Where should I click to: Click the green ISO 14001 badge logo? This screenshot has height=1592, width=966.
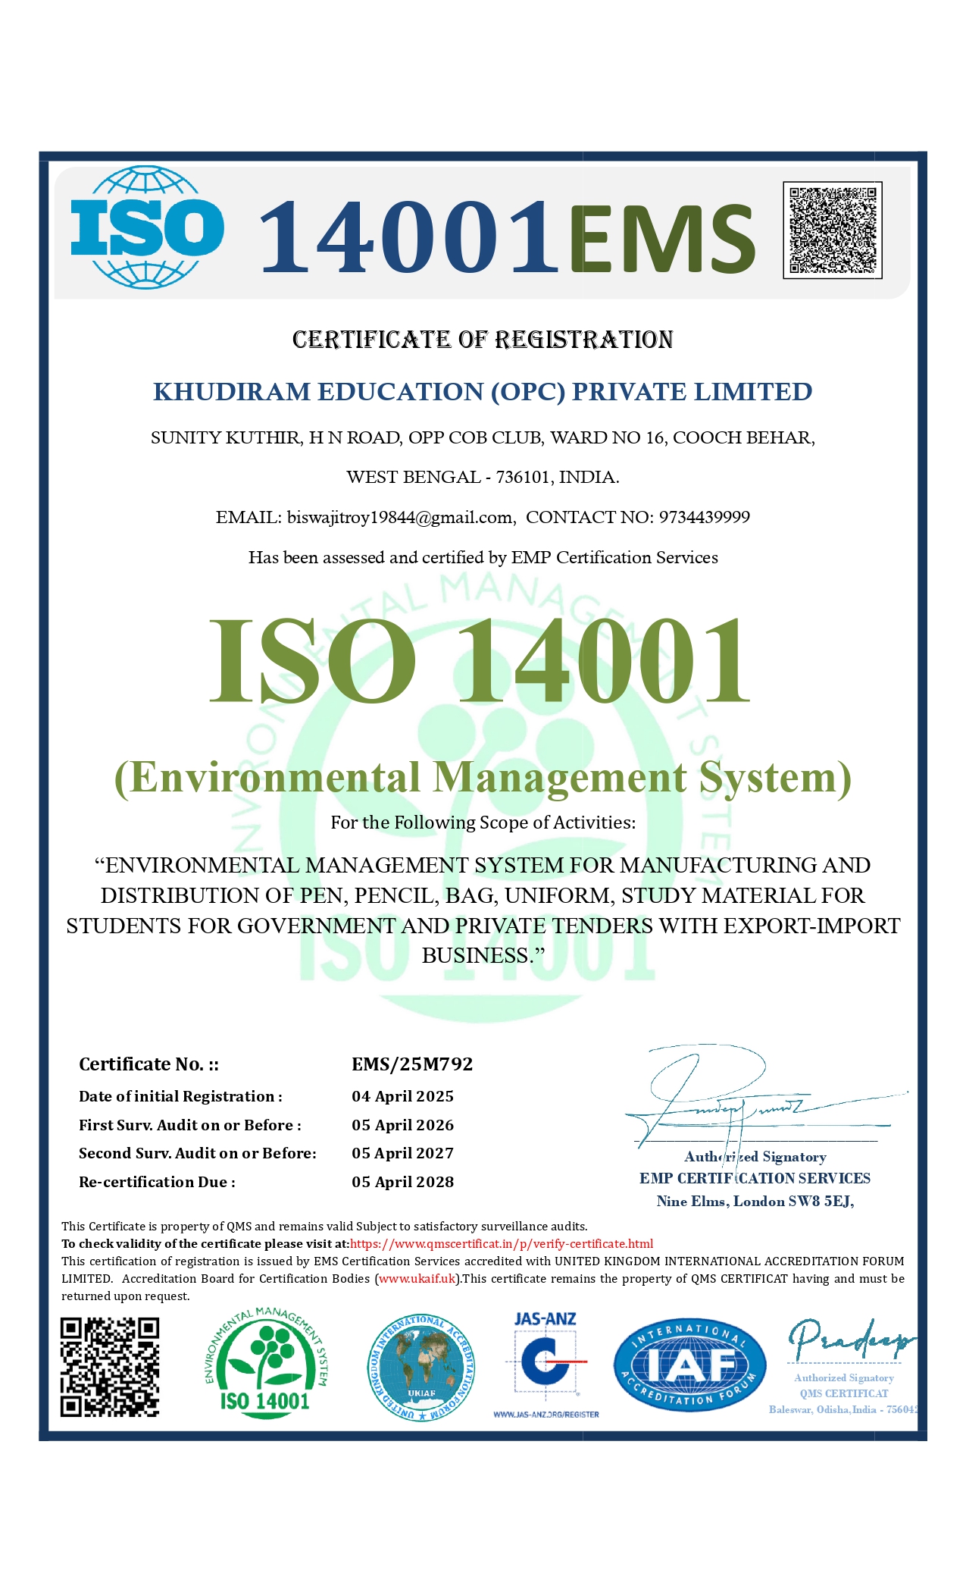tap(265, 1364)
